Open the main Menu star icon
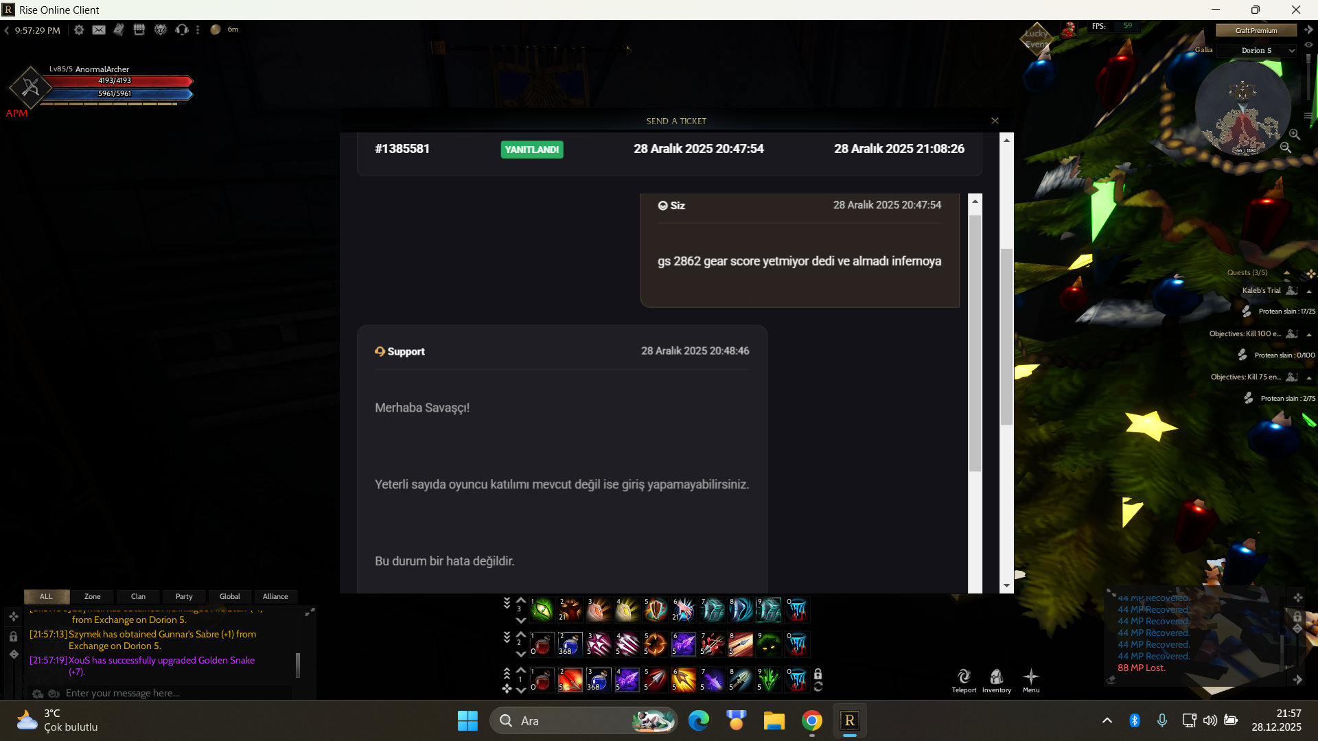This screenshot has height=741, width=1318. pyautogui.click(x=1031, y=681)
